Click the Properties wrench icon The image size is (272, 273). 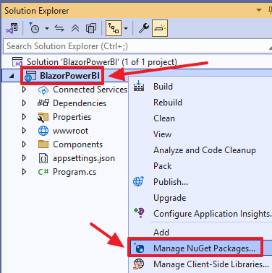coord(144,28)
